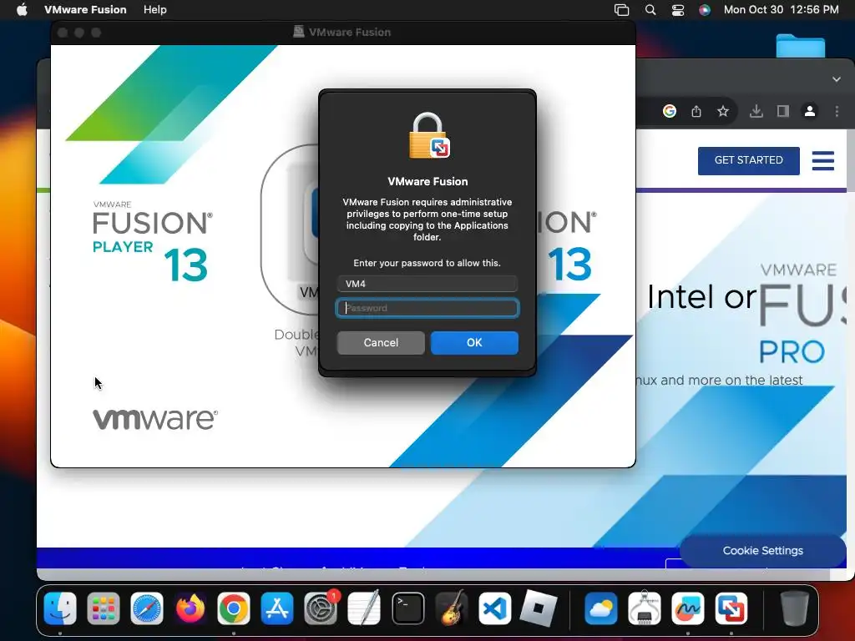The height and width of the screenshot is (641, 855).
Task: Open System Information chip app in the Dock
Action: 645,608
